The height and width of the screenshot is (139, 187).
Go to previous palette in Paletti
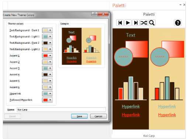click(120, 23)
